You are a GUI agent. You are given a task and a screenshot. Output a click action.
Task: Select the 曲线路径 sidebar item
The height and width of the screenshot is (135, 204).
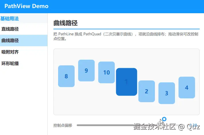click(x=24, y=41)
